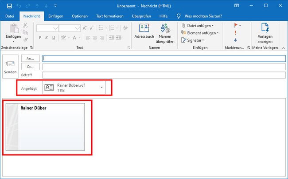Screen dimensions: 288x179
Task: Open the font name combo box
Action: [47, 28]
